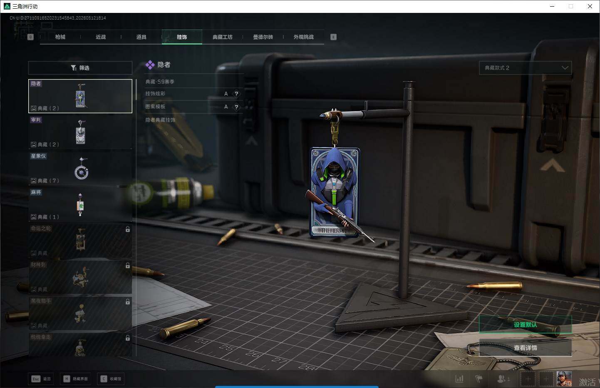The width and height of the screenshot is (600, 388).
Task: Click the 典藏 image icon on 审判
Action: 34,144
